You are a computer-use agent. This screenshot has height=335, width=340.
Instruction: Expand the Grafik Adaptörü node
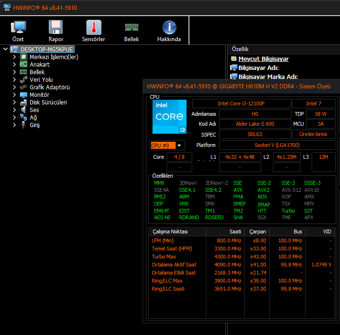pyautogui.click(x=14, y=87)
